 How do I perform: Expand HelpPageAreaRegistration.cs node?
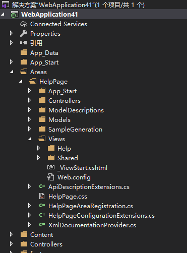29,206
